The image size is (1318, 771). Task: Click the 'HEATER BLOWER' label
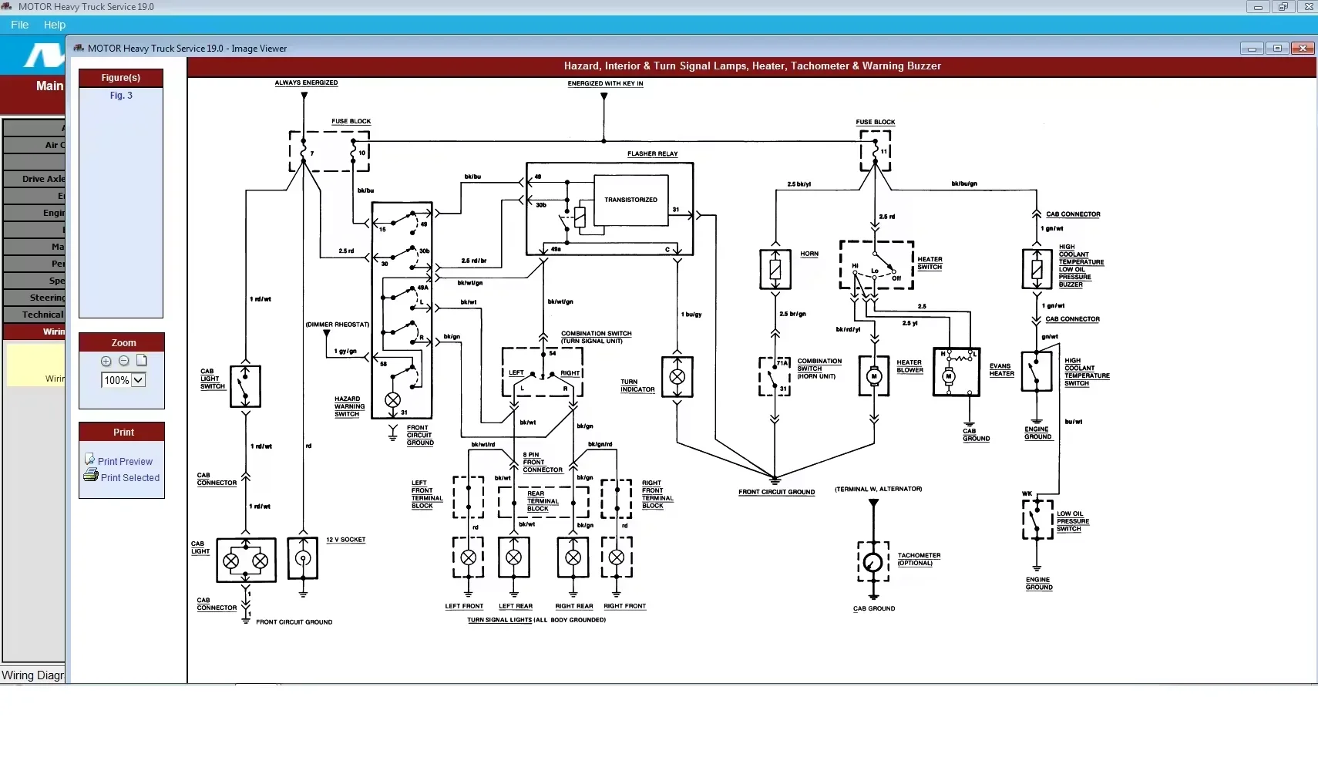click(909, 366)
